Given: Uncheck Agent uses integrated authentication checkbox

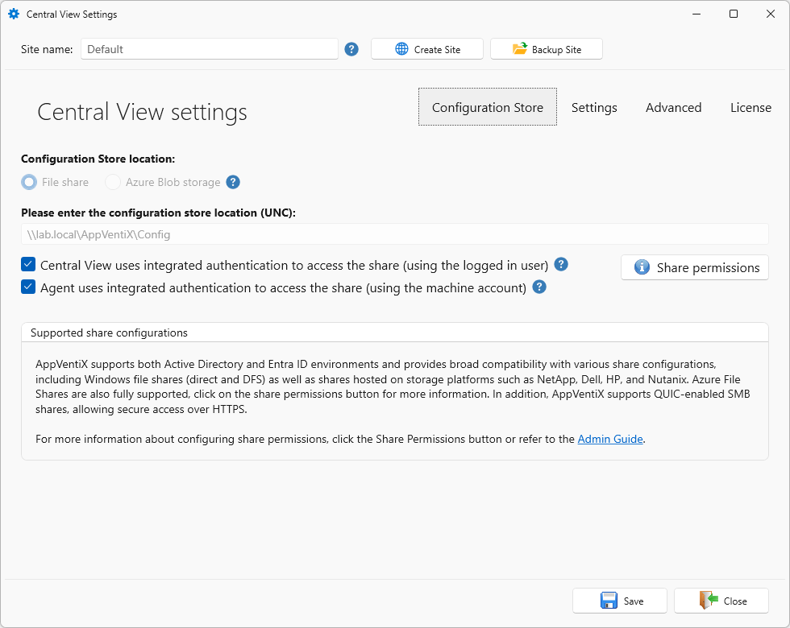Looking at the screenshot, I should pyautogui.click(x=28, y=287).
